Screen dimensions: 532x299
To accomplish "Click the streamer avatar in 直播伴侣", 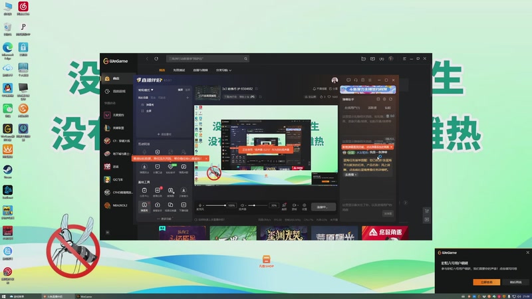I will [x=334, y=80].
